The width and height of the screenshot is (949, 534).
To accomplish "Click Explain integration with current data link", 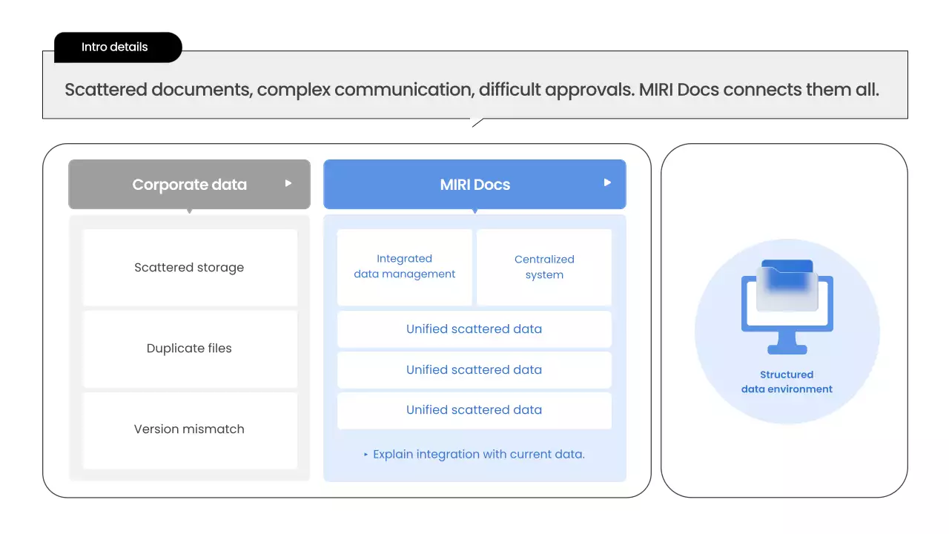I will tap(478, 455).
